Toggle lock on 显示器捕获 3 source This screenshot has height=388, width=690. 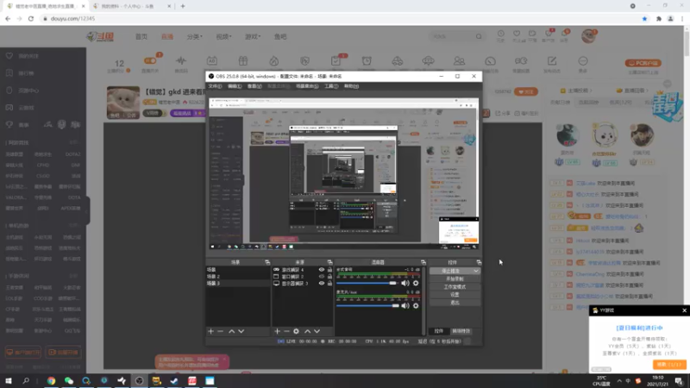tap(329, 284)
